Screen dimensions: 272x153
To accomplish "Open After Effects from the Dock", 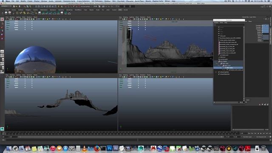I will pyautogui.click(x=116, y=148).
